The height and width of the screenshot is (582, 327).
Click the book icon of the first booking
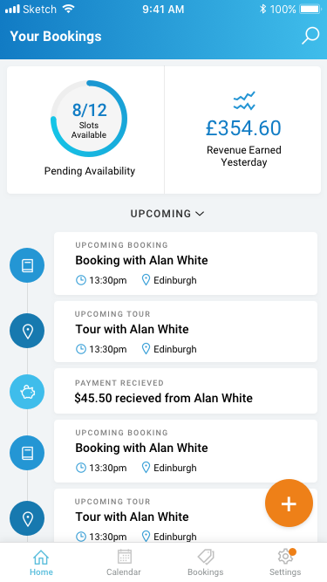pyautogui.click(x=27, y=265)
